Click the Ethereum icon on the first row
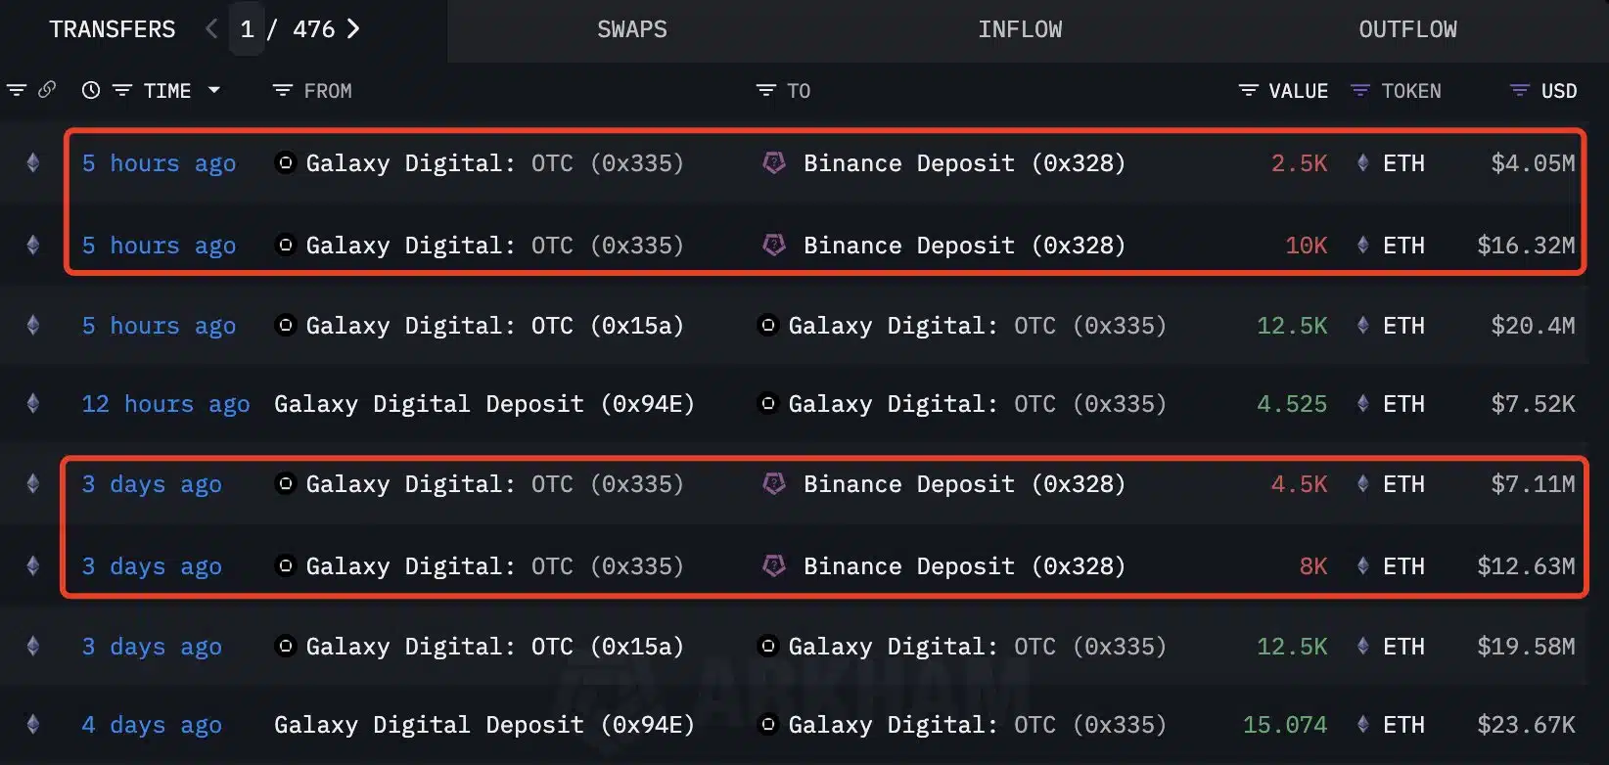1609x765 pixels. coord(33,163)
